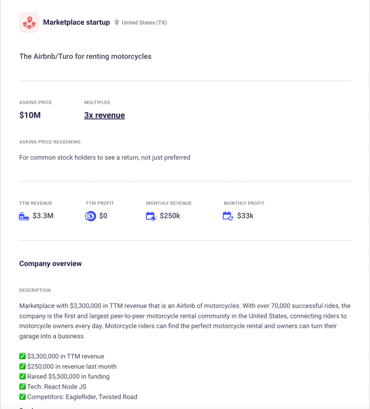Click the $250k monthly revenue figure
Image resolution: width=370 pixels, height=409 pixels.
tap(170, 216)
